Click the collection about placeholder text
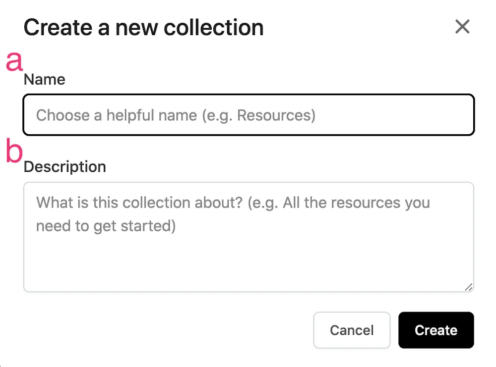The width and height of the screenshot is (496, 367). point(232,214)
